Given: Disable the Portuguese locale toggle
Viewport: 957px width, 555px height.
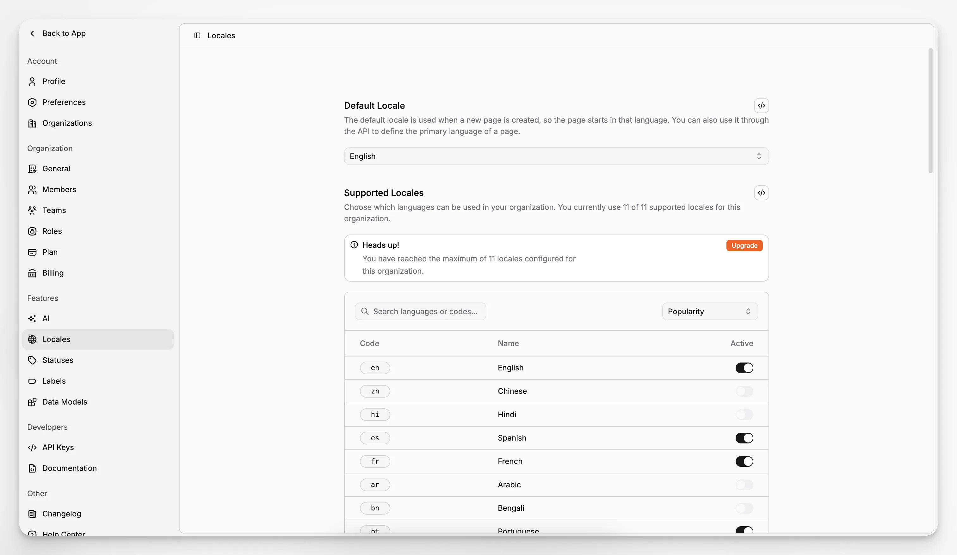Looking at the screenshot, I should tap(744, 530).
